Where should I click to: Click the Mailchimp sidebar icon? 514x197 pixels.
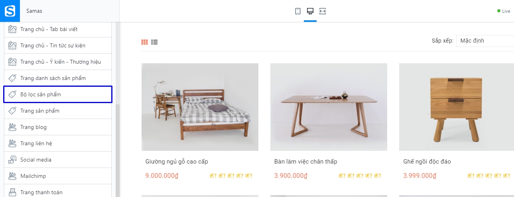pyautogui.click(x=13, y=176)
